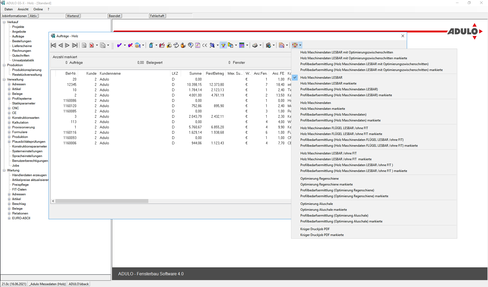Click the paper scroll icon
This screenshot has width=488, height=287.
click(x=176, y=45)
